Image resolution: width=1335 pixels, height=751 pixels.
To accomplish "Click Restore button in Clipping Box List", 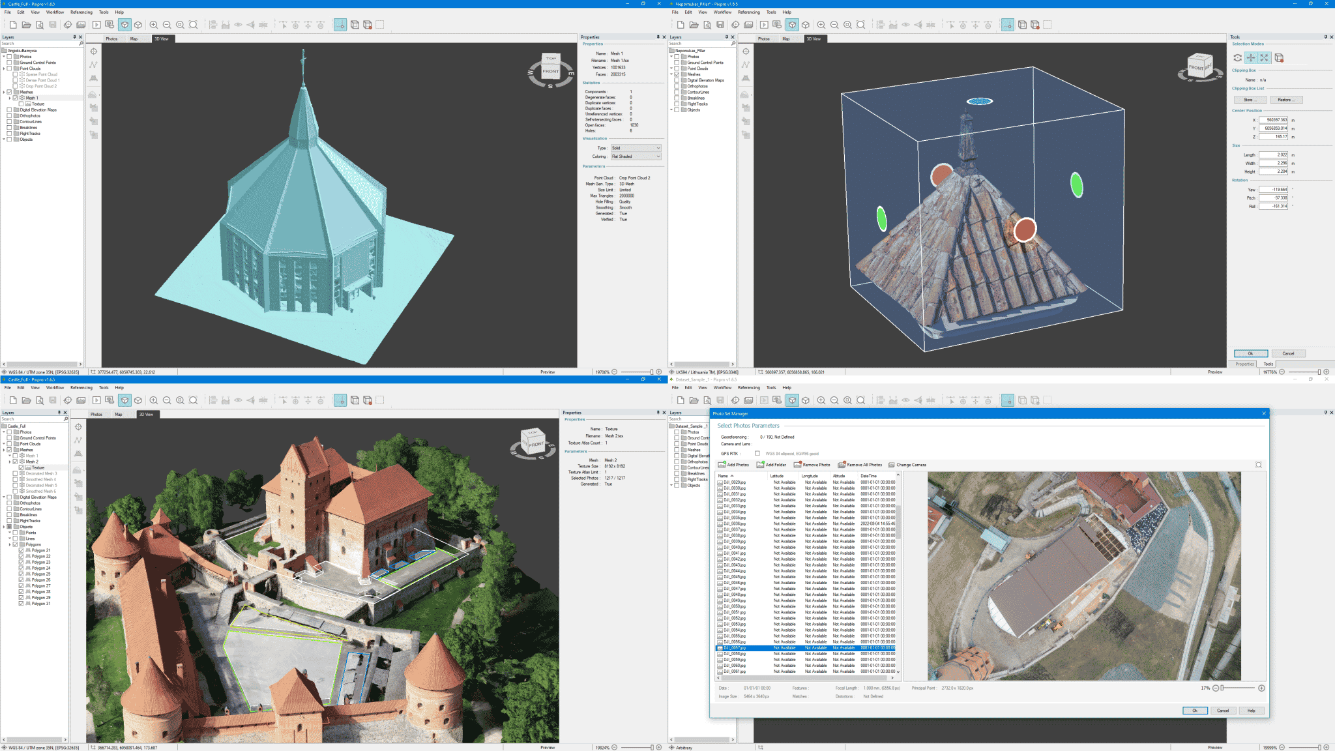I will tap(1286, 100).
